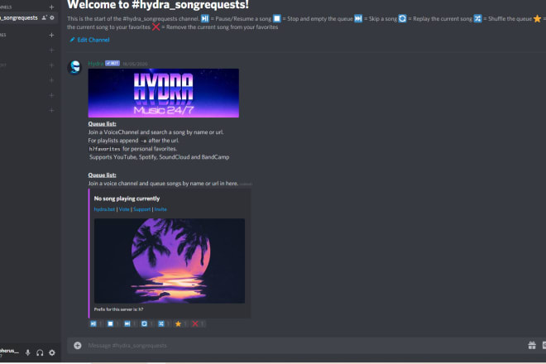
Task: Open the Invite link in the embed
Action: (x=160, y=209)
